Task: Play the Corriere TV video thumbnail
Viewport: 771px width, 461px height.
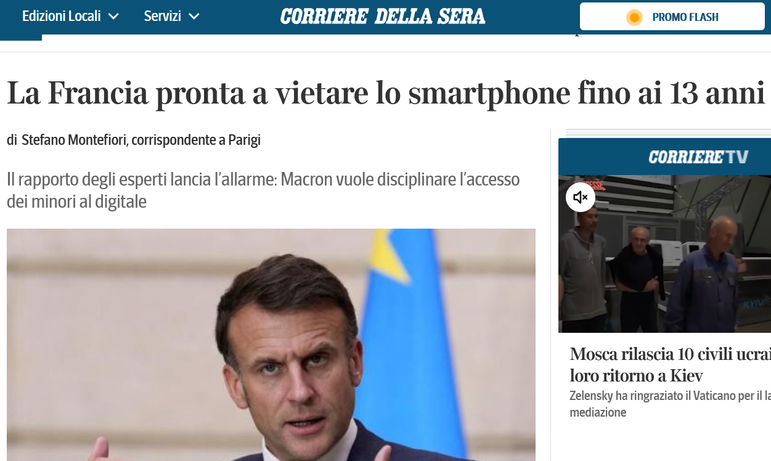Action: 664,254
